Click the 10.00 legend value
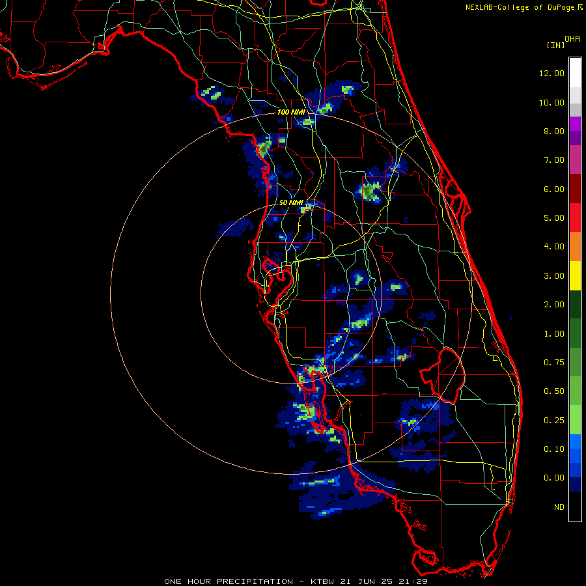Screen dimensions: 586x586 pos(551,102)
